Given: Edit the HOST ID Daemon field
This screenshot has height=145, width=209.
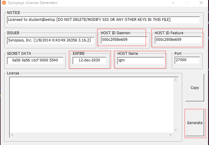Looking at the screenshot, I should click(x=124, y=40).
